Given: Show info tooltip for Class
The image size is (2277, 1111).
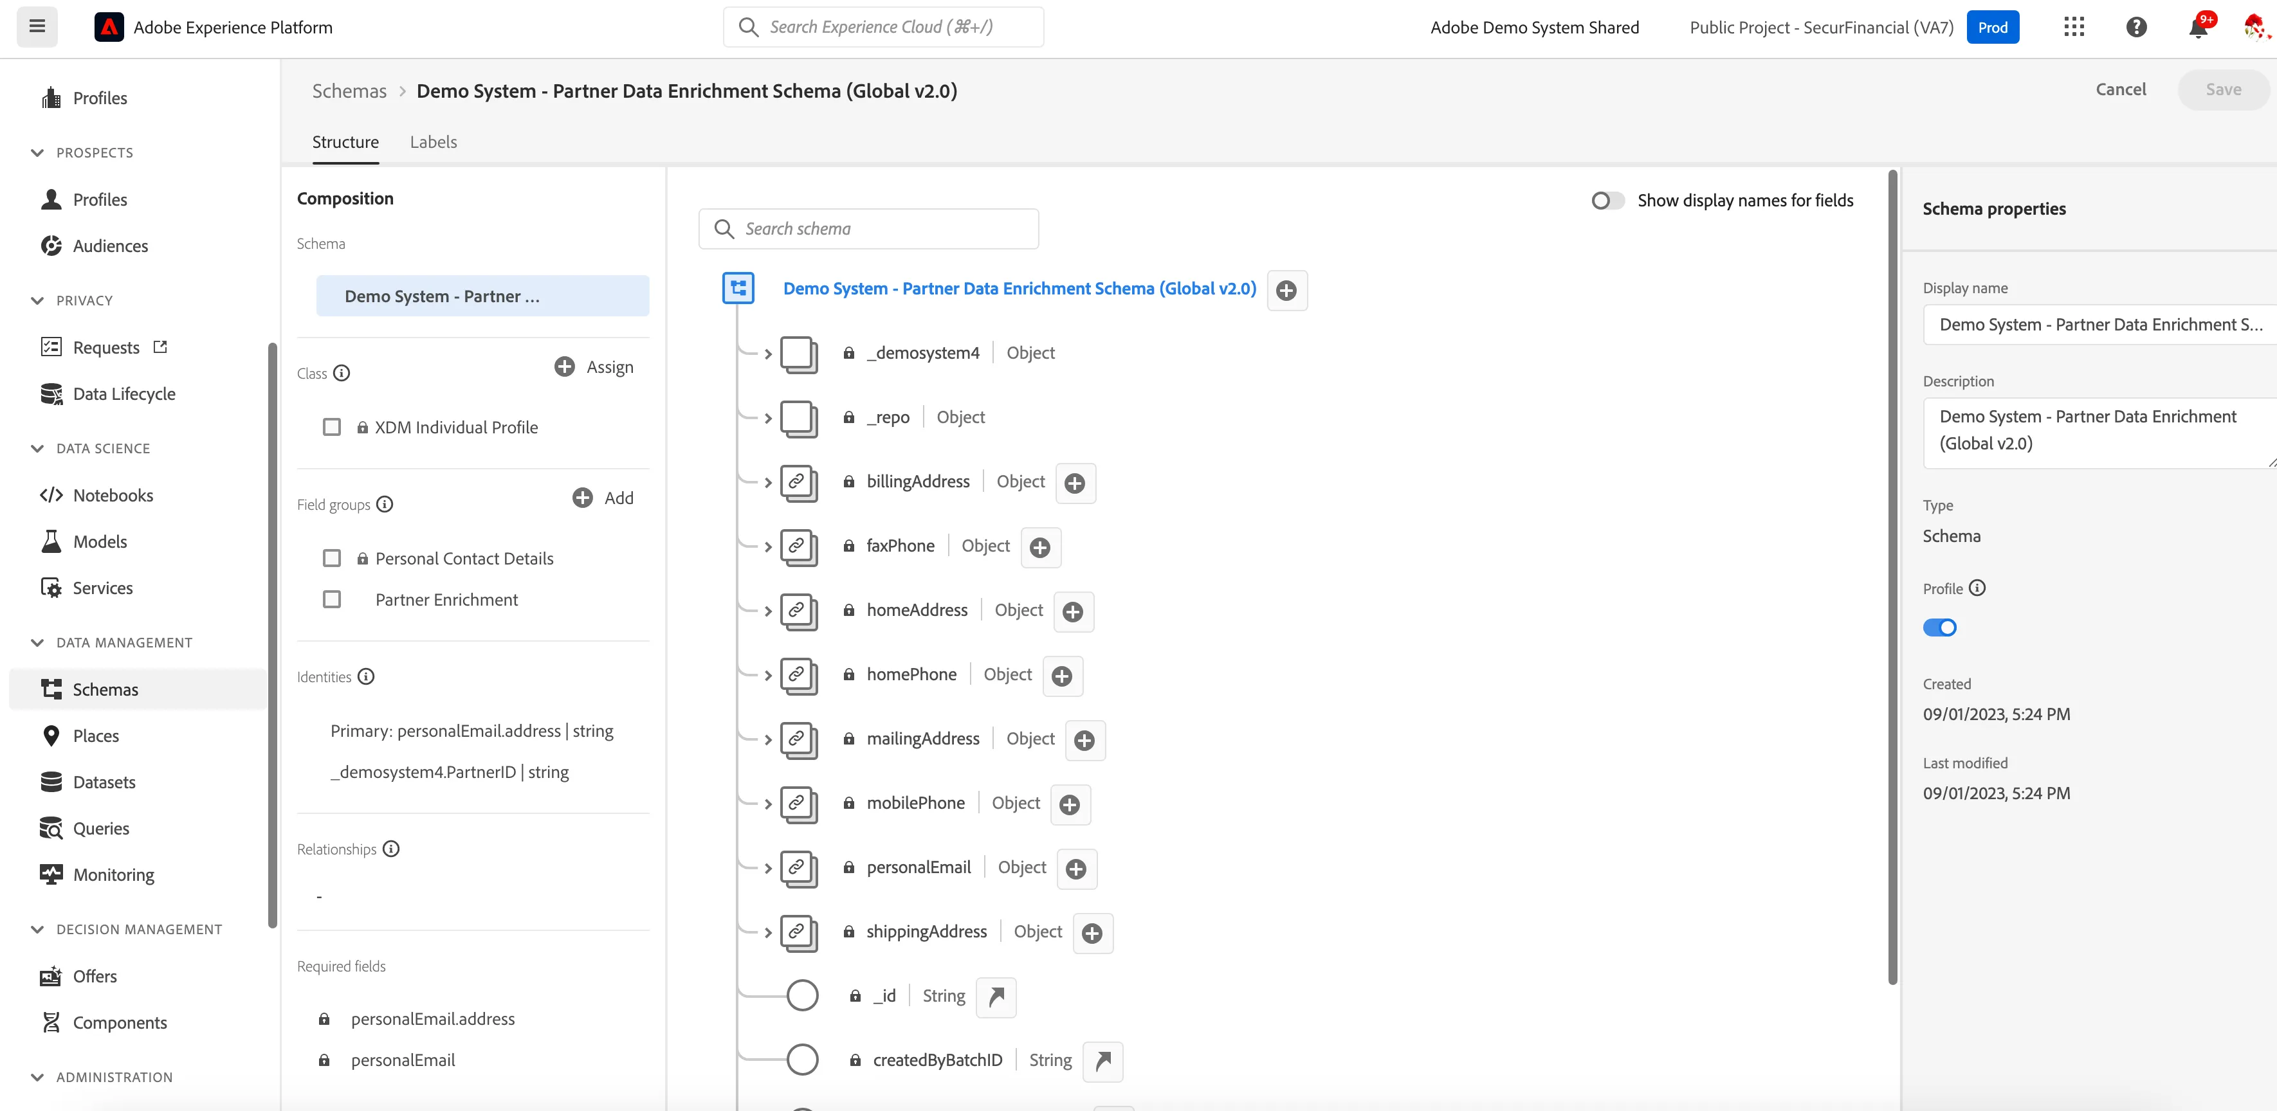Looking at the screenshot, I should 342,373.
